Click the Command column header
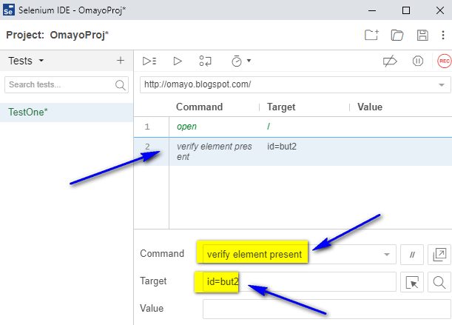Viewport: 452px width, 325px height. point(200,107)
